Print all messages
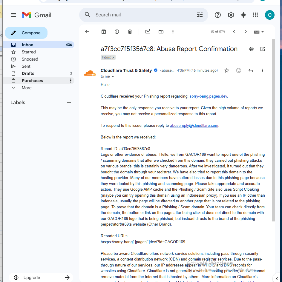This screenshot has width=282, height=282. (252, 49)
